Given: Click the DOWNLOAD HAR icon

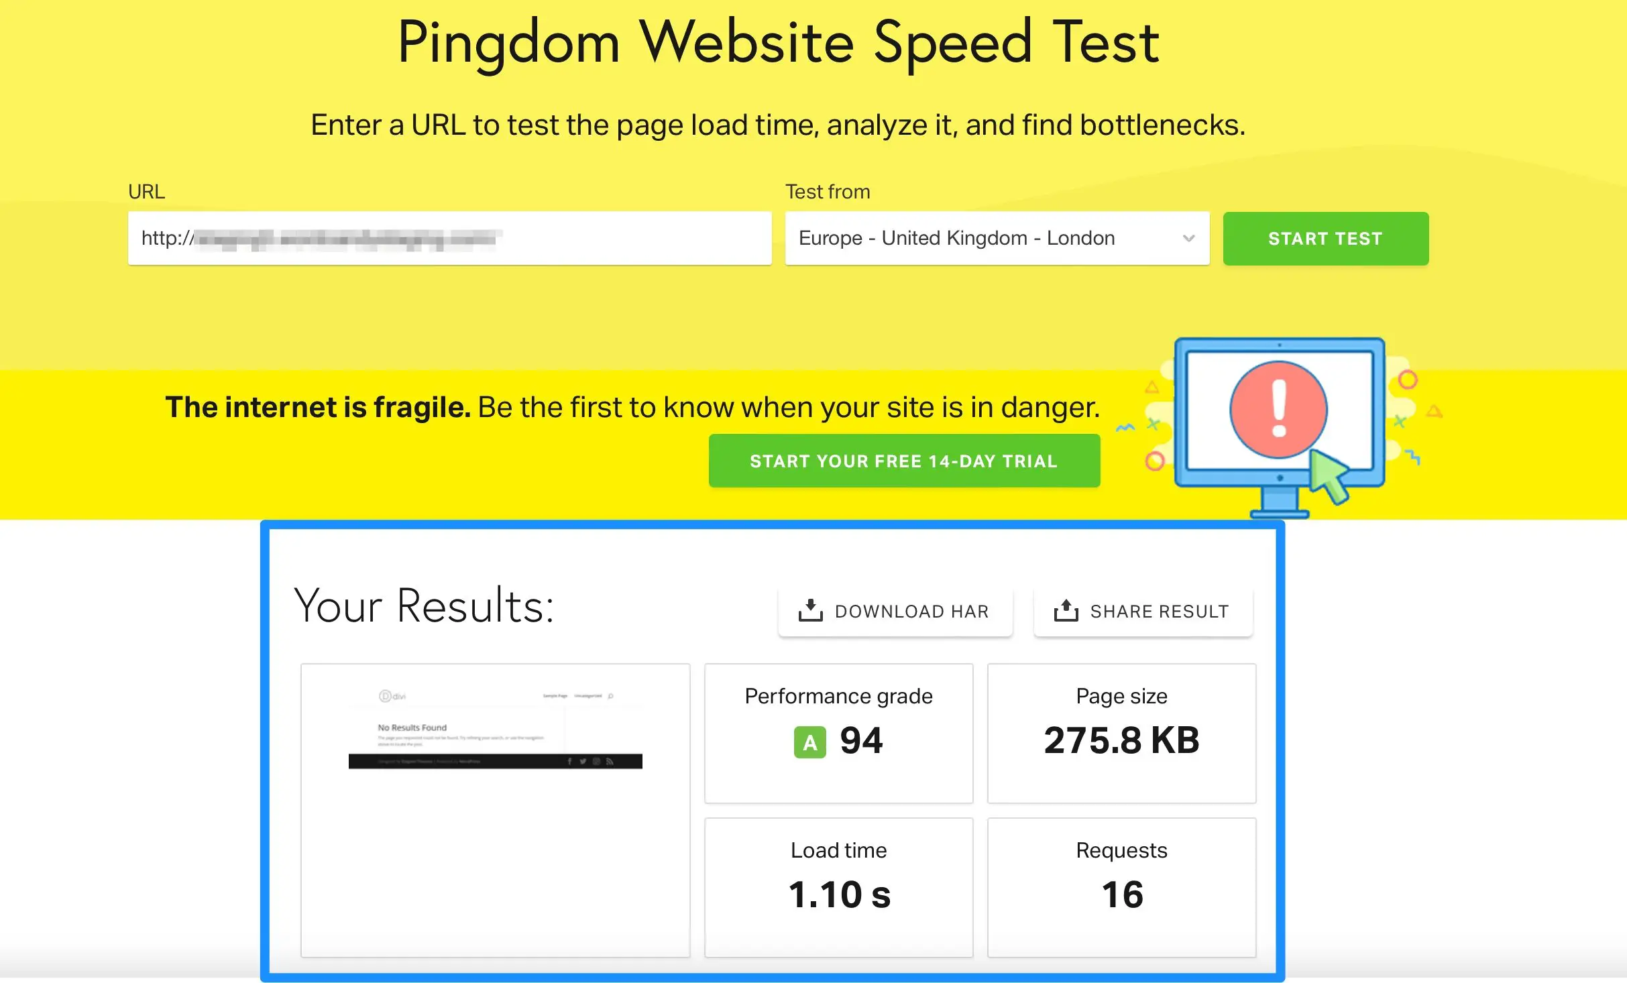Looking at the screenshot, I should click(811, 610).
